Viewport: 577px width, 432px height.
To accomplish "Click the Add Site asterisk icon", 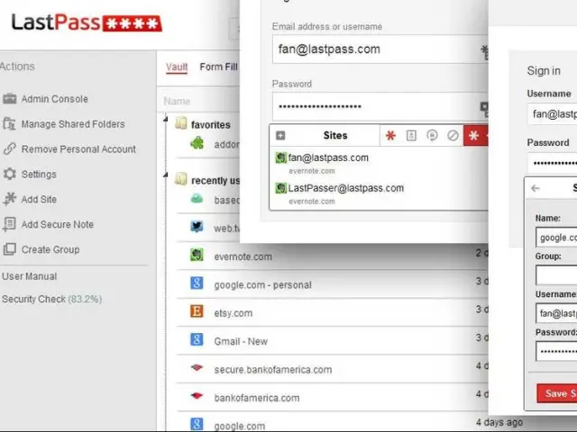I will tap(10, 199).
